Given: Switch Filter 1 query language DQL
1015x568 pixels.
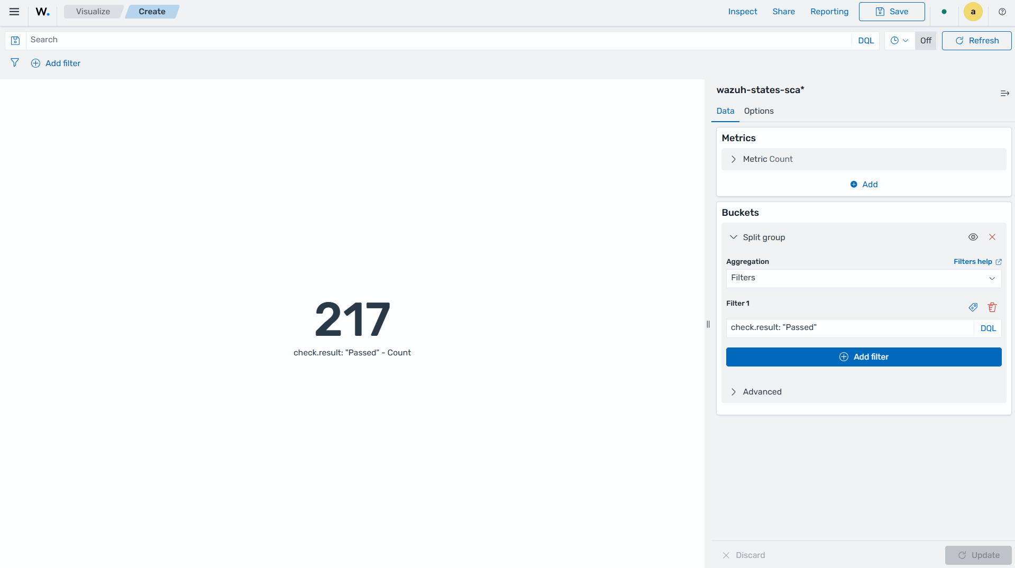Looking at the screenshot, I should tap(988, 328).
